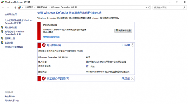Click the shield icon beside 还原默认值
Screen dimensions: 188x104
(x=2, y=38)
